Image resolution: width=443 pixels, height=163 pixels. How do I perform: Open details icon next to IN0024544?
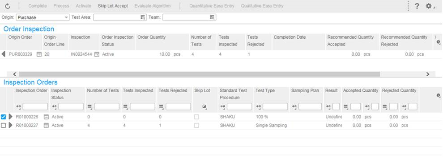97,54
